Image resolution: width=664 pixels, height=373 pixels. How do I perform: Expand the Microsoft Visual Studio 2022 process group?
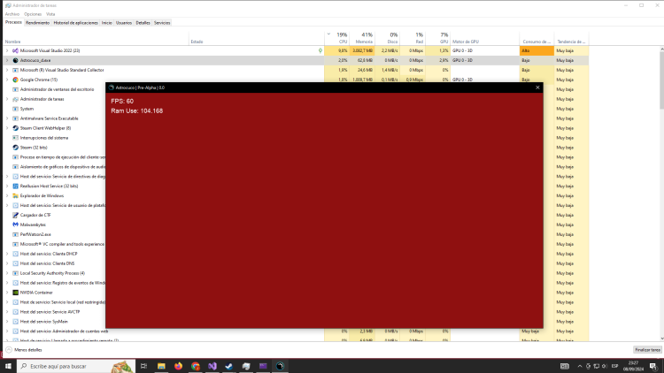tap(6, 51)
